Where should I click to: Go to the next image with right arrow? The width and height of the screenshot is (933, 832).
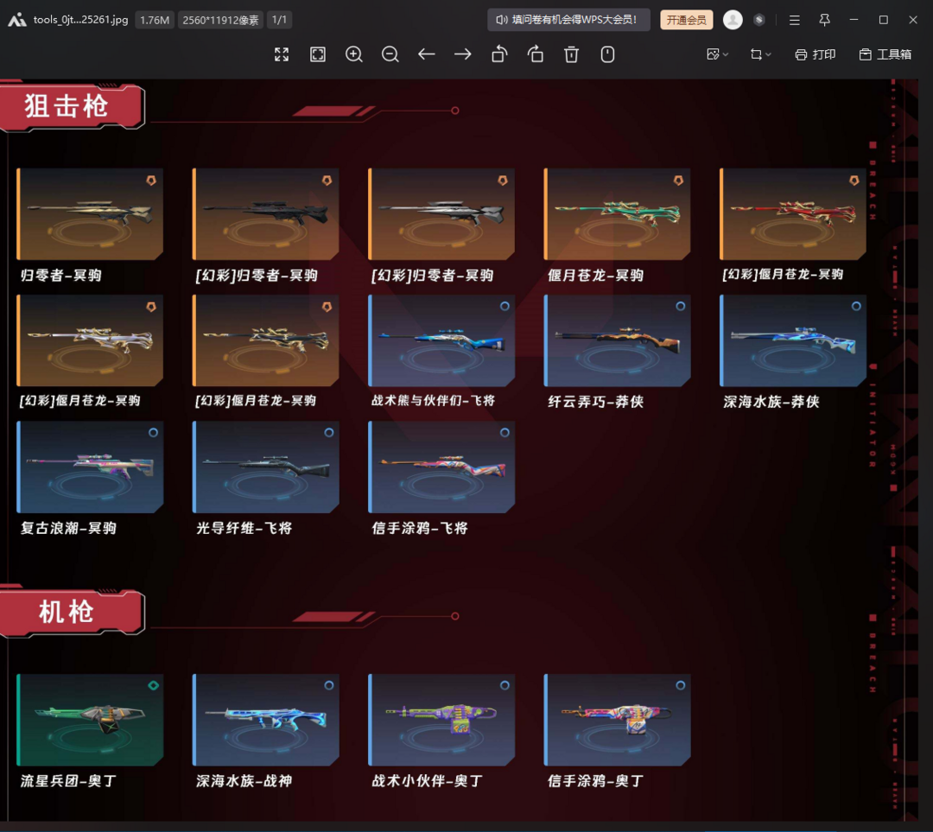(463, 54)
